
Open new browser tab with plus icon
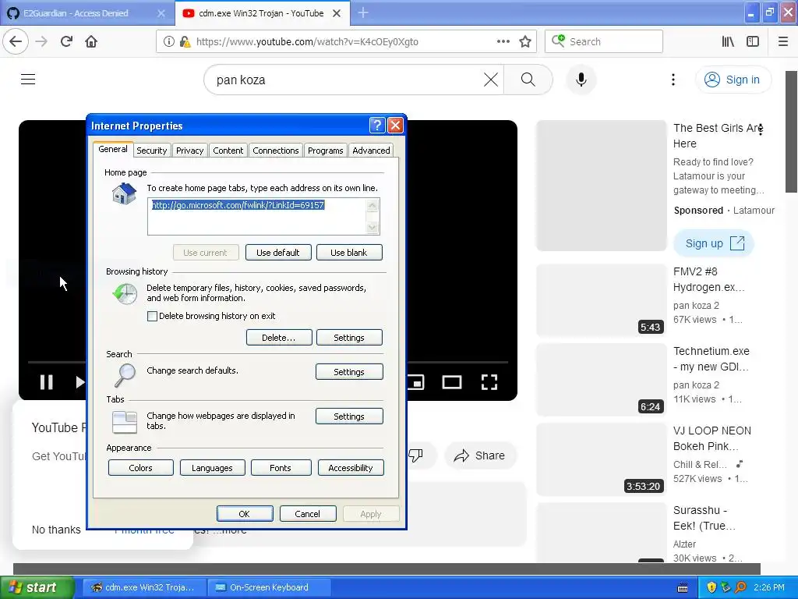pyautogui.click(x=363, y=12)
